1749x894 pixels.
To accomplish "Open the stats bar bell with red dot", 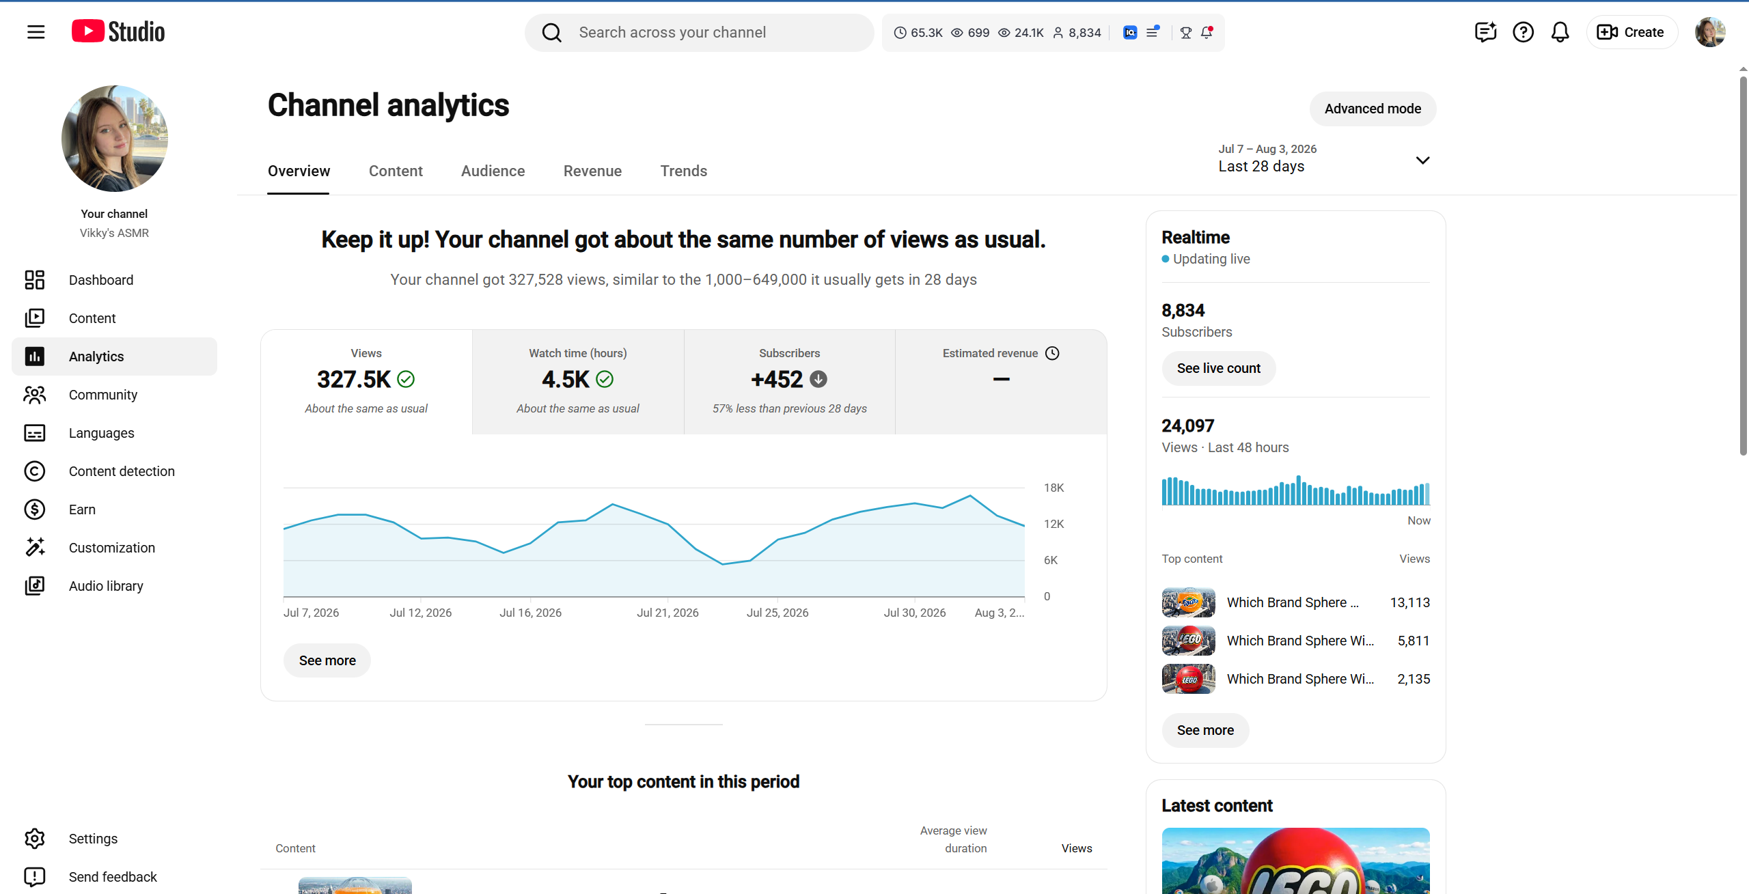I will (1207, 32).
